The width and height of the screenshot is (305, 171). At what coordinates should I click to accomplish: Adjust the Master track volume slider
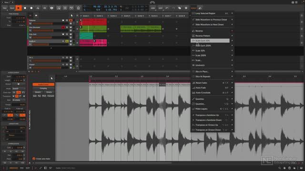click(50, 67)
